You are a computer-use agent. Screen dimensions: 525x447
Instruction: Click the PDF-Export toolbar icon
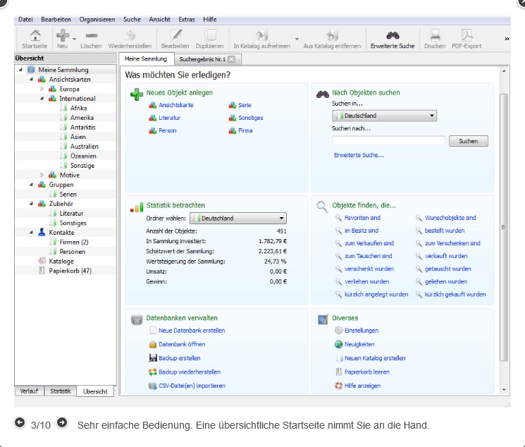(467, 35)
